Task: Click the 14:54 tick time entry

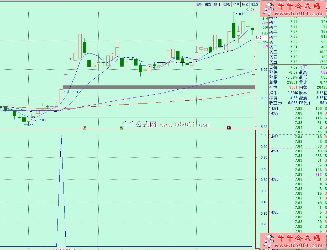Action: pyautogui.click(x=274, y=151)
